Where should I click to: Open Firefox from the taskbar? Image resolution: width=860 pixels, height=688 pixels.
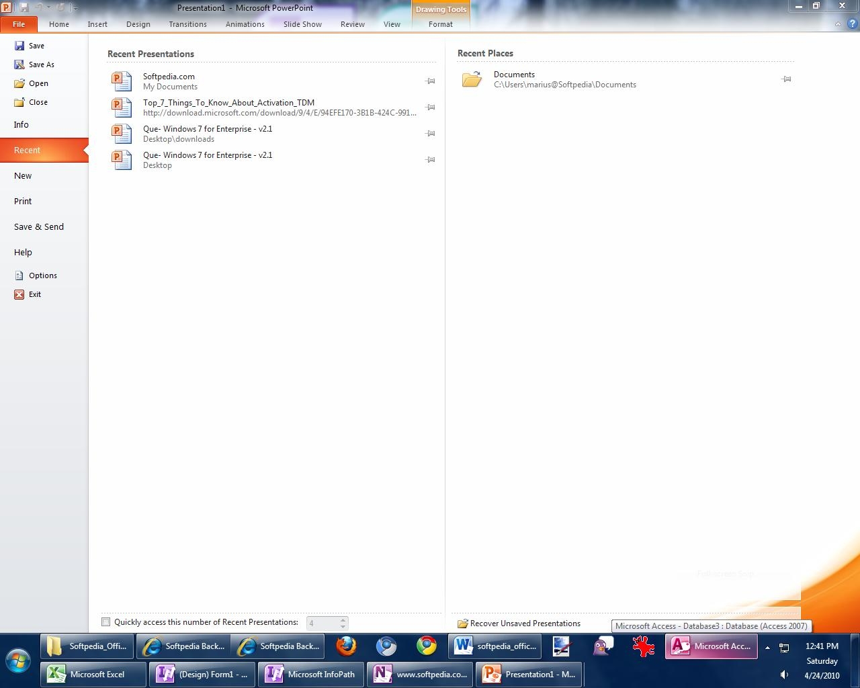click(346, 646)
